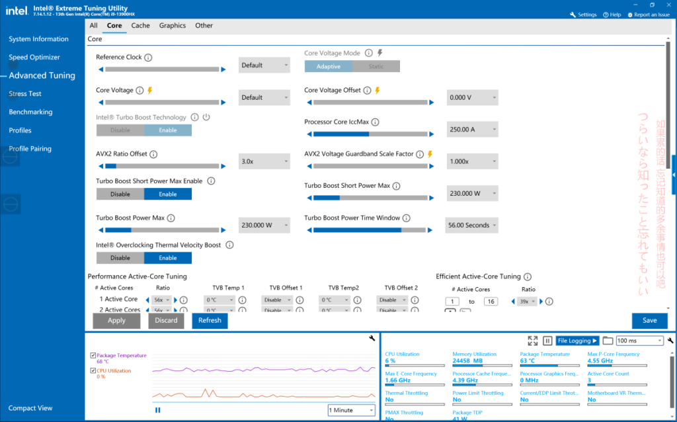677x422 pixels.
Task: Show info for Core Voltage Offset
Action: (x=367, y=90)
